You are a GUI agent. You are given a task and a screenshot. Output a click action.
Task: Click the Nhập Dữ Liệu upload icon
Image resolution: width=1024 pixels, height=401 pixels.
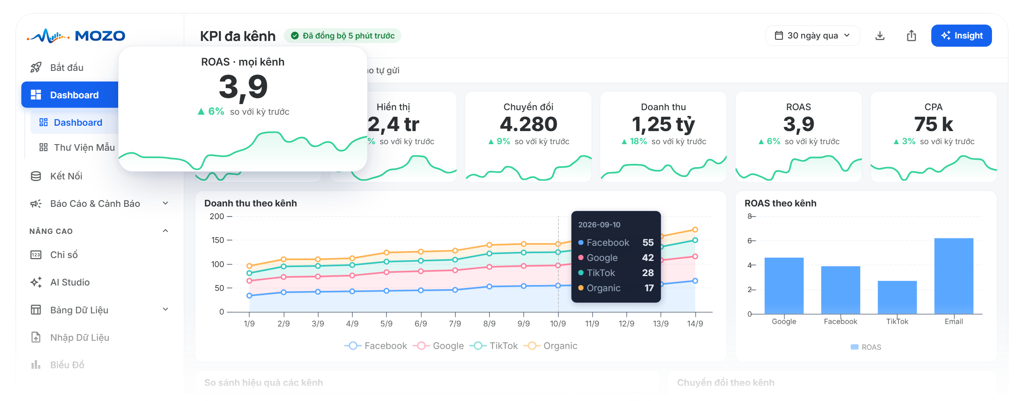point(36,337)
